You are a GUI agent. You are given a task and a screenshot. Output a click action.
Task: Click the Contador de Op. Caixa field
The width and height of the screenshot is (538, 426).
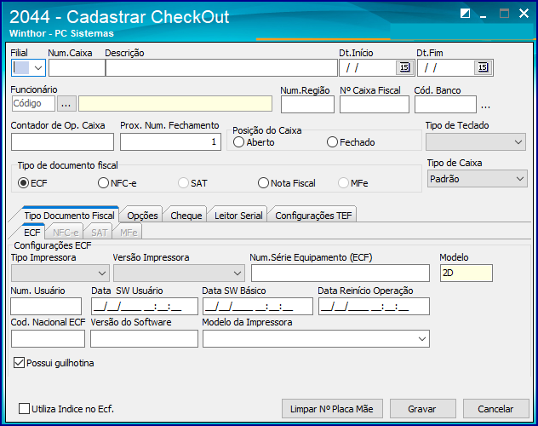[x=62, y=141]
